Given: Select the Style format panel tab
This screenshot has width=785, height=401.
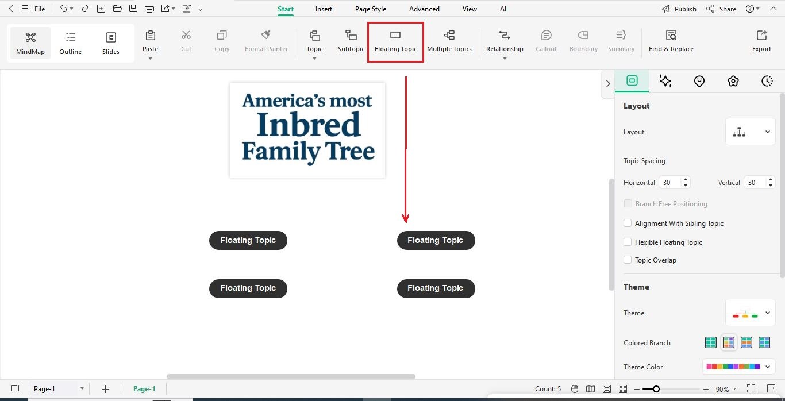Looking at the screenshot, I should pos(632,81).
